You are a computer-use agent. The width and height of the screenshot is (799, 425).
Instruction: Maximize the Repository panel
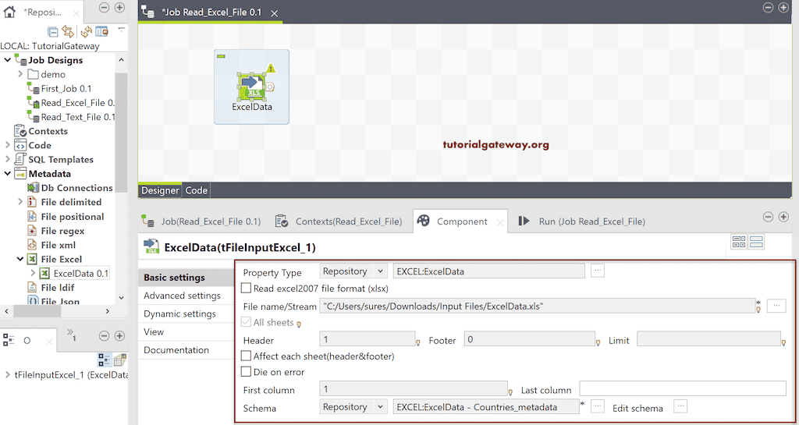click(119, 7)
